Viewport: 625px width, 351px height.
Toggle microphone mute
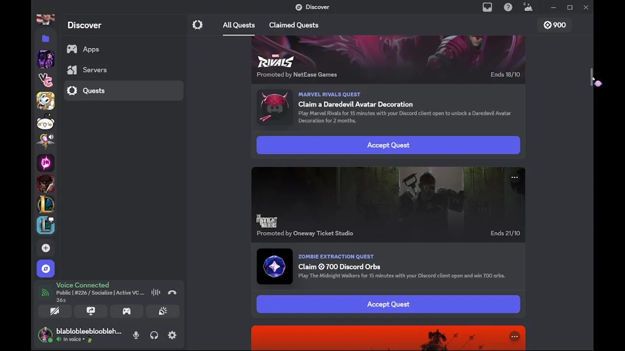(x=136, y=335)
